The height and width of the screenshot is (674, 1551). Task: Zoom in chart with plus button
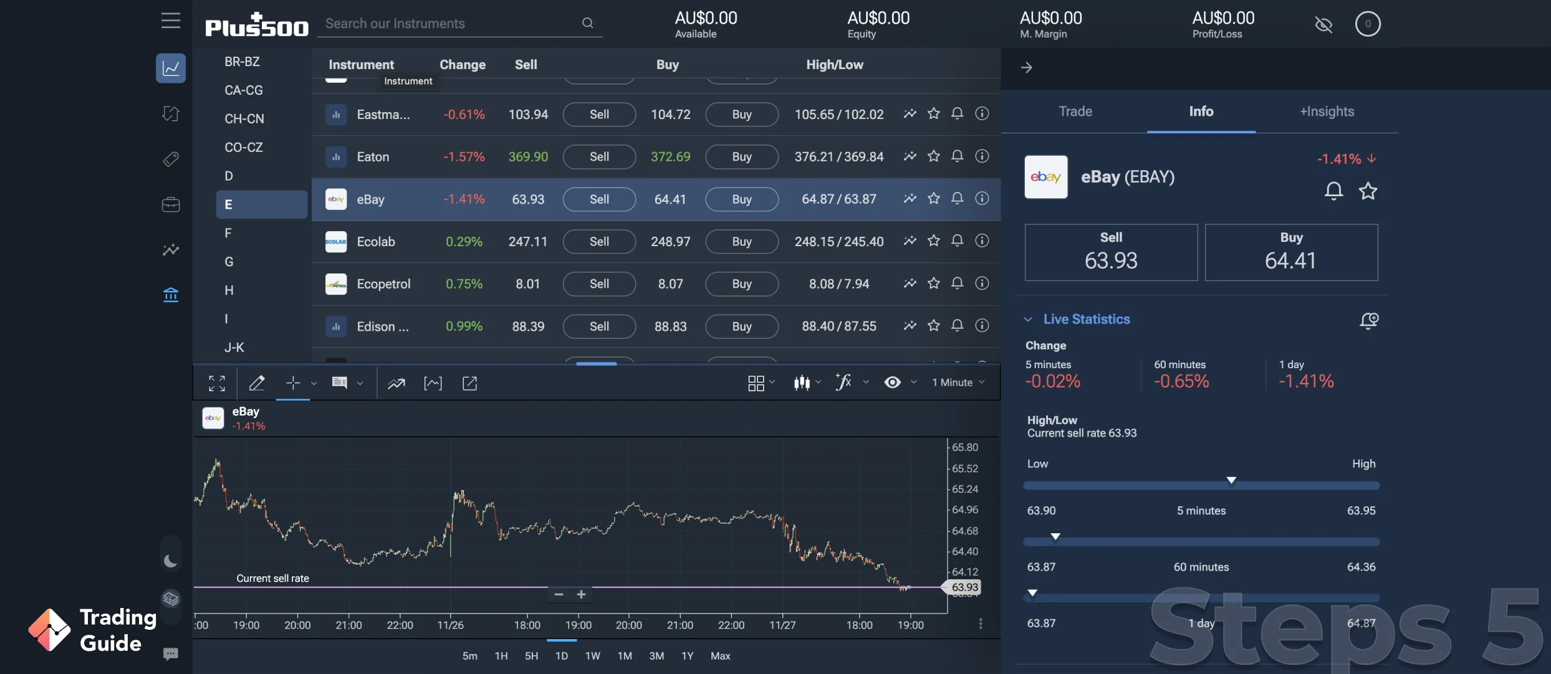click(x=581, y=594)
